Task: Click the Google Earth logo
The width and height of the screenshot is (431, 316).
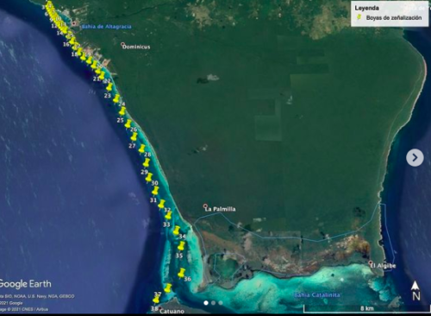Action: pyautogui.click(x=25, y=284)
